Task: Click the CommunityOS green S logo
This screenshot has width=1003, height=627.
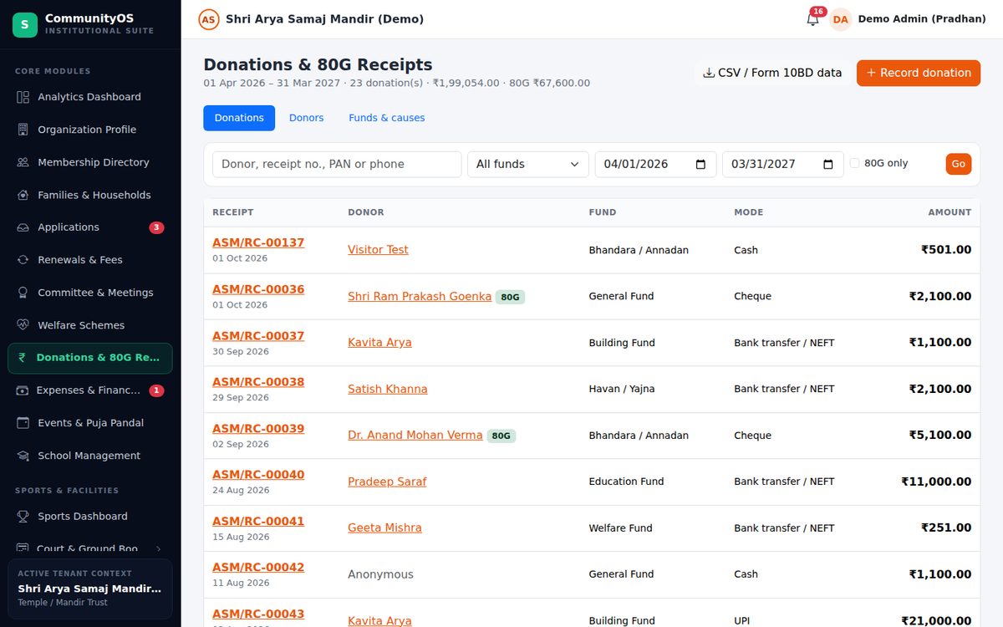Action: pos(24,24)
